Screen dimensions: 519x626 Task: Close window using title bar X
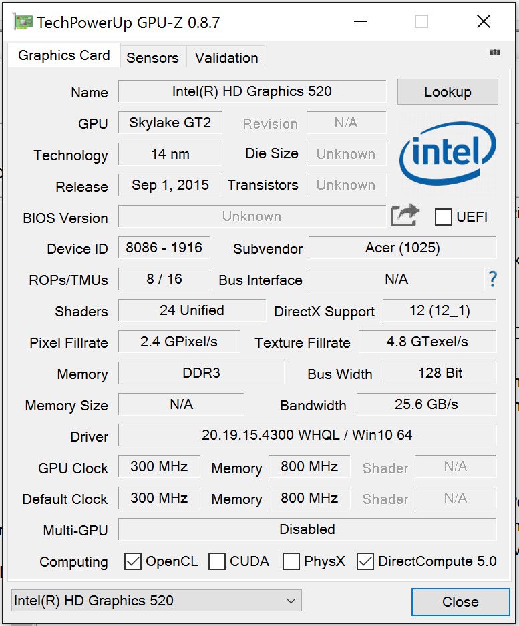coord(484,22)
